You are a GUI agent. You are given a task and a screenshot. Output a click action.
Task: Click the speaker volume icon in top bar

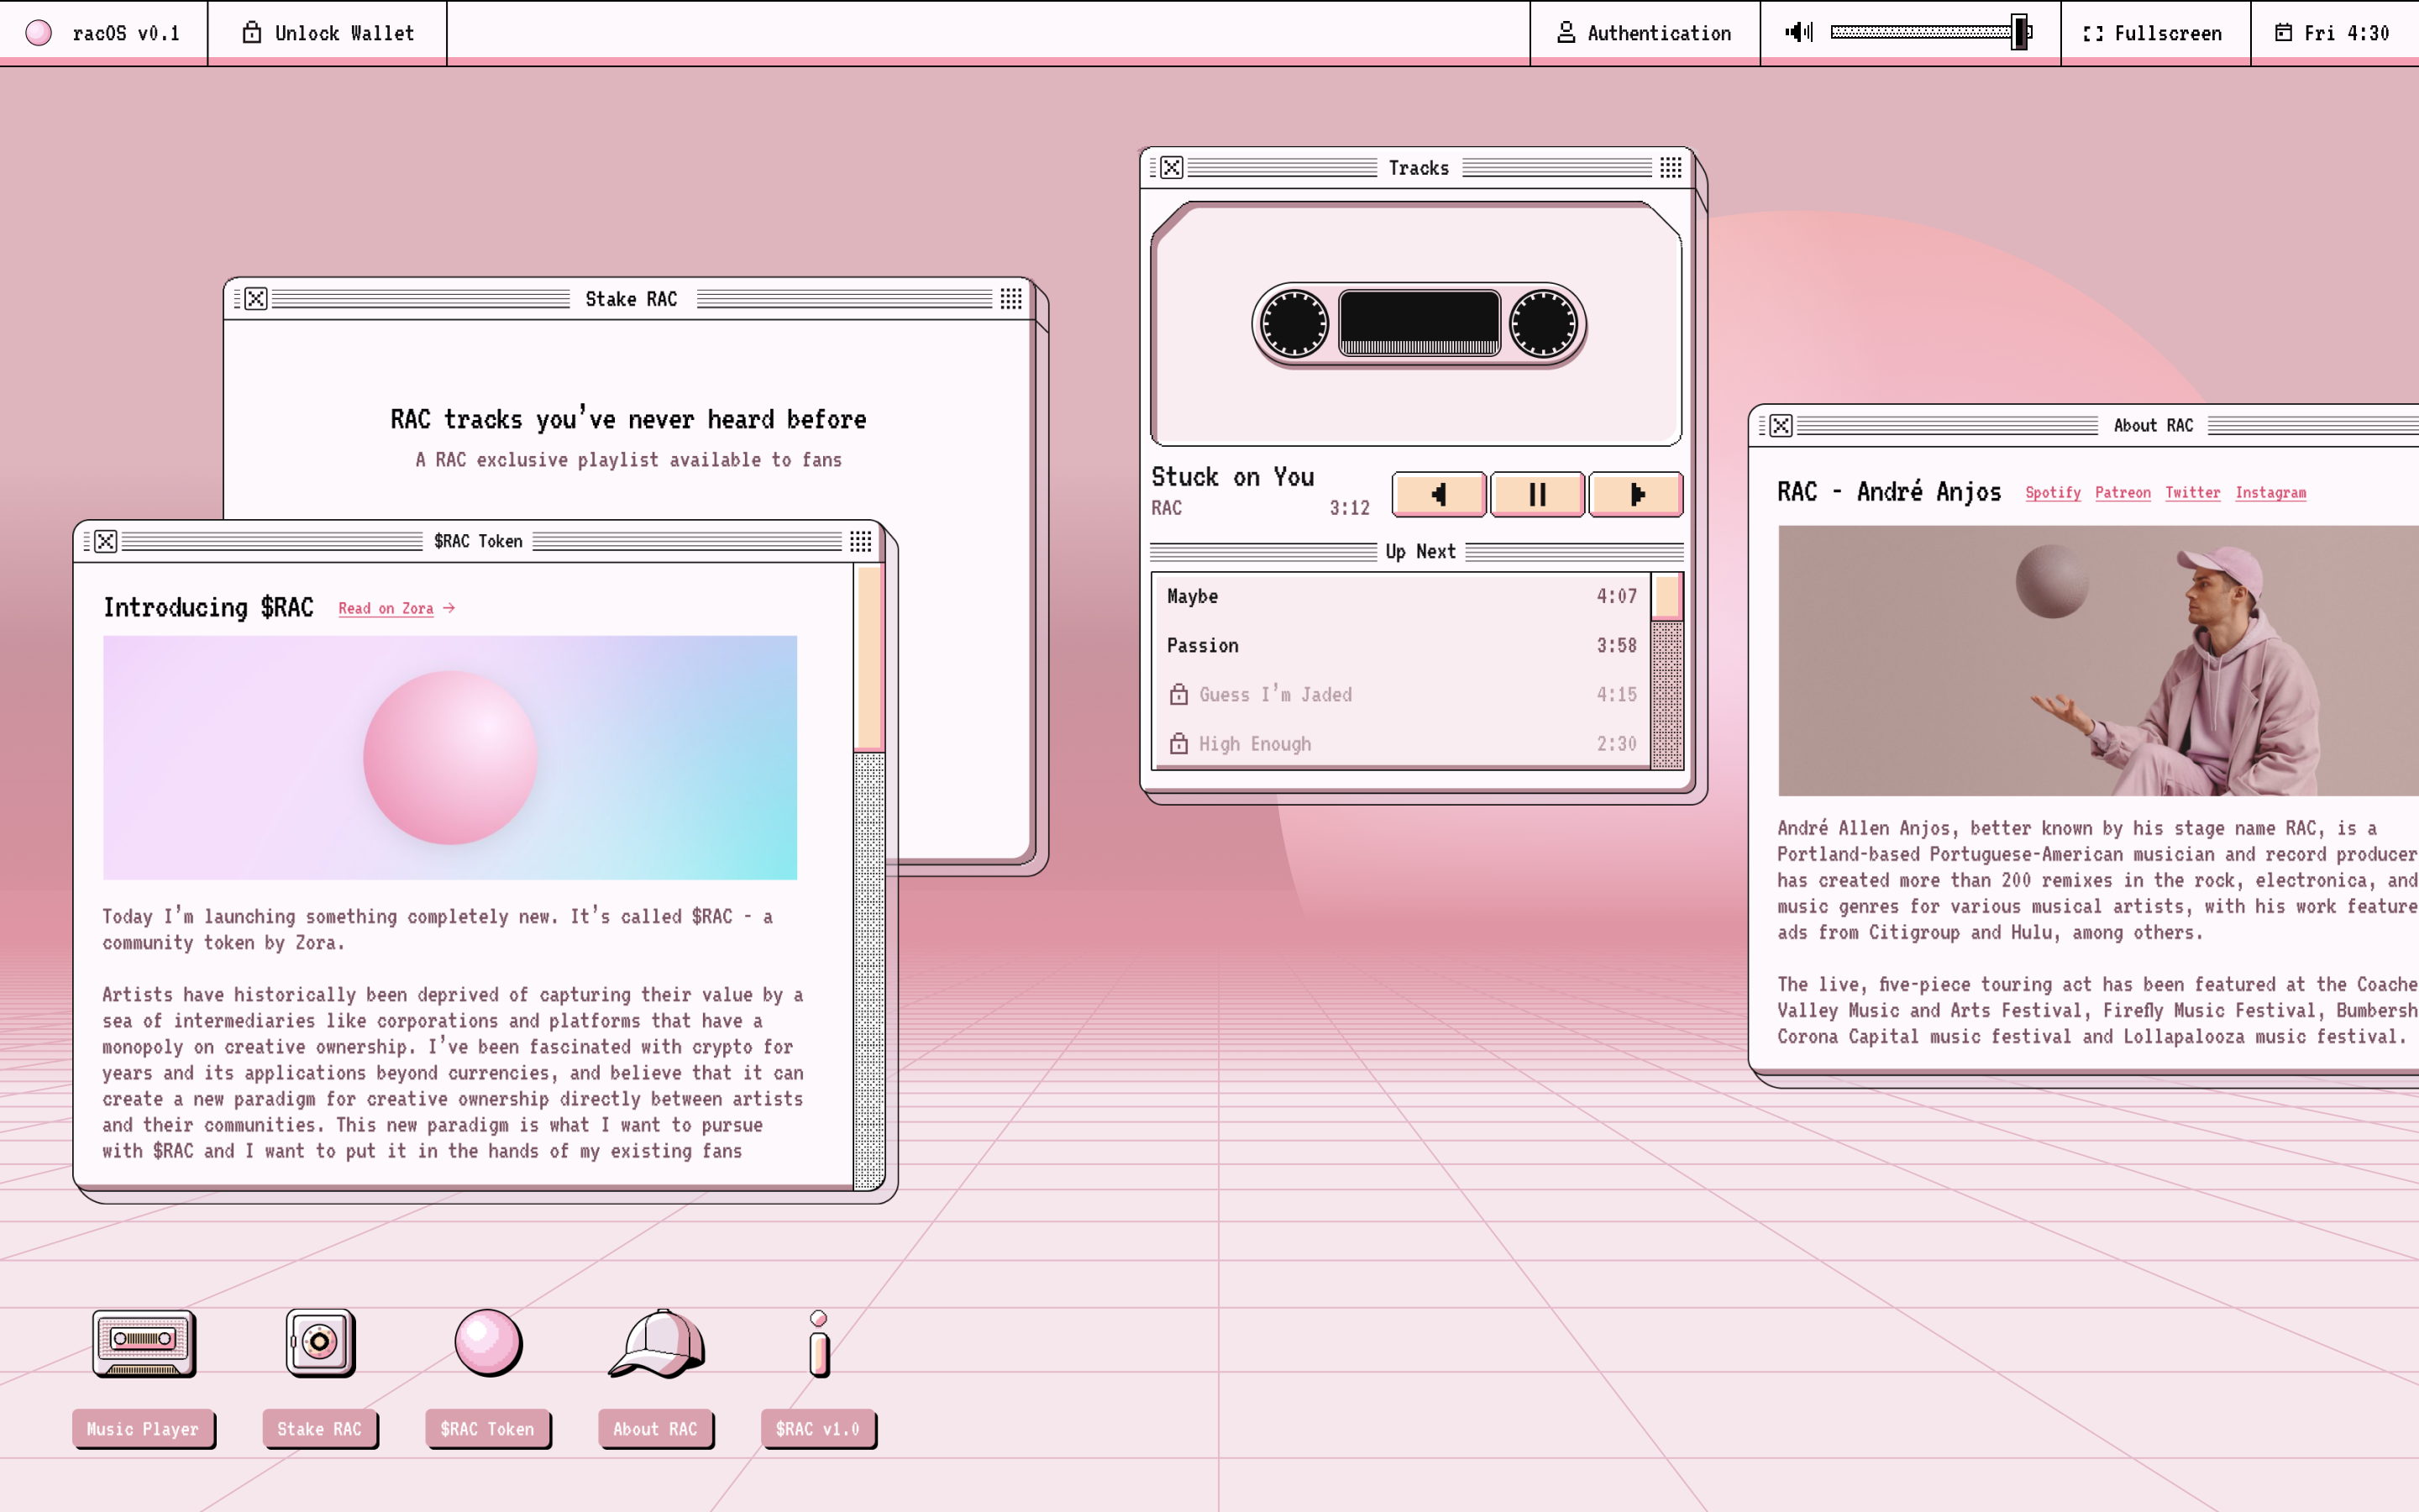click(1799, 33)
